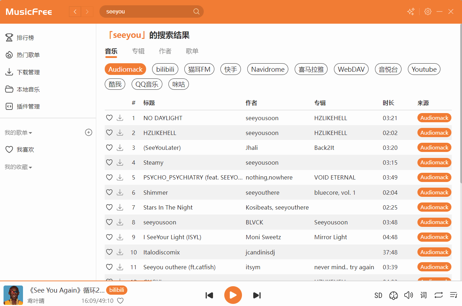
Task: Skip to the previous track
Action: (209, 295)
